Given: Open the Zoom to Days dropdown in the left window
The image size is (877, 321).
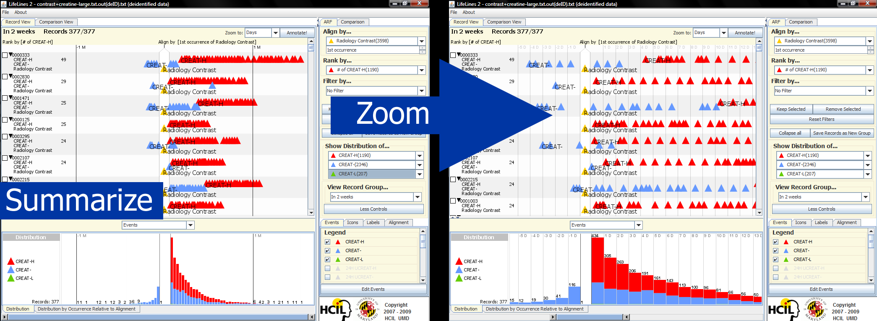Looking at the screenshot, I should pos(275,33).
